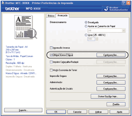Click Resolução: 600 dpi summary text
132x116 pixels.
[15, 63]
